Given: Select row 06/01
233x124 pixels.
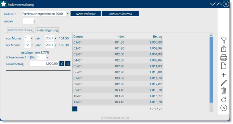Looking at the screenshot, I should pos(118,72).
